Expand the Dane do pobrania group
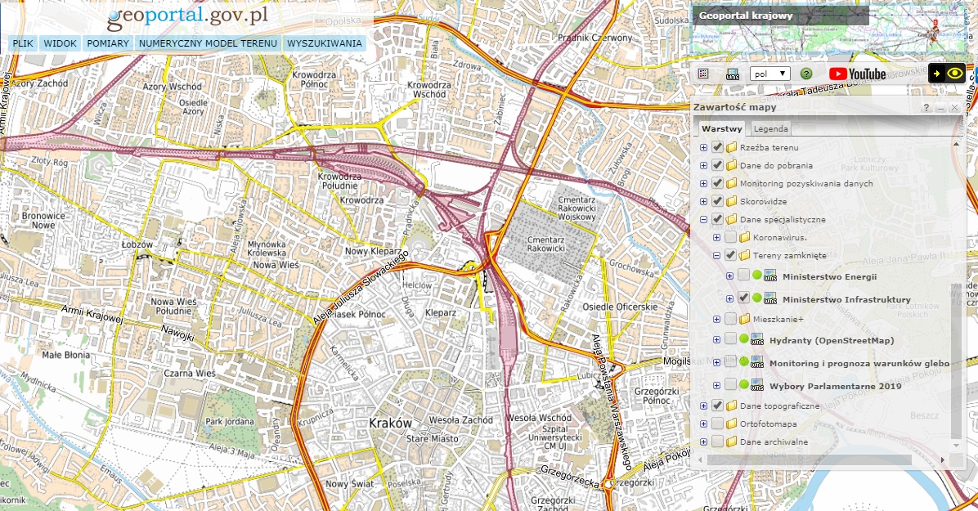The image size is (978, 511). [x=703, y=166]
